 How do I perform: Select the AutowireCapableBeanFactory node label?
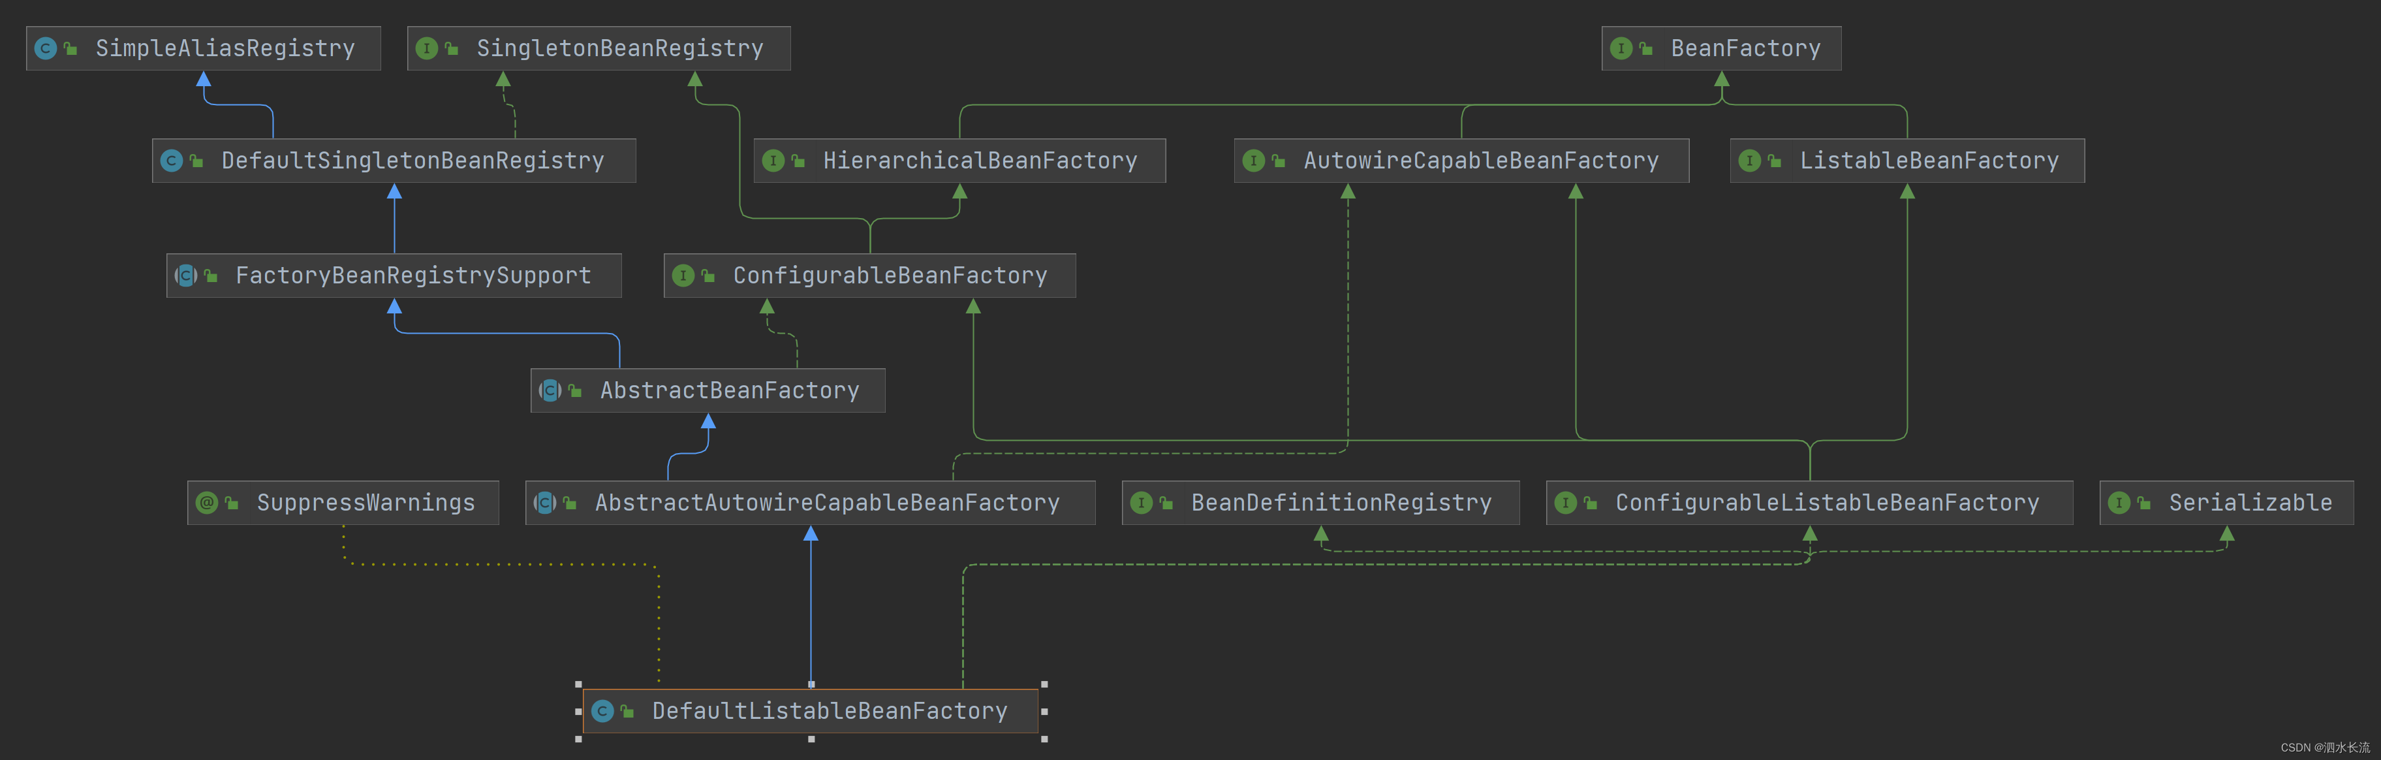click(1482, 161)
